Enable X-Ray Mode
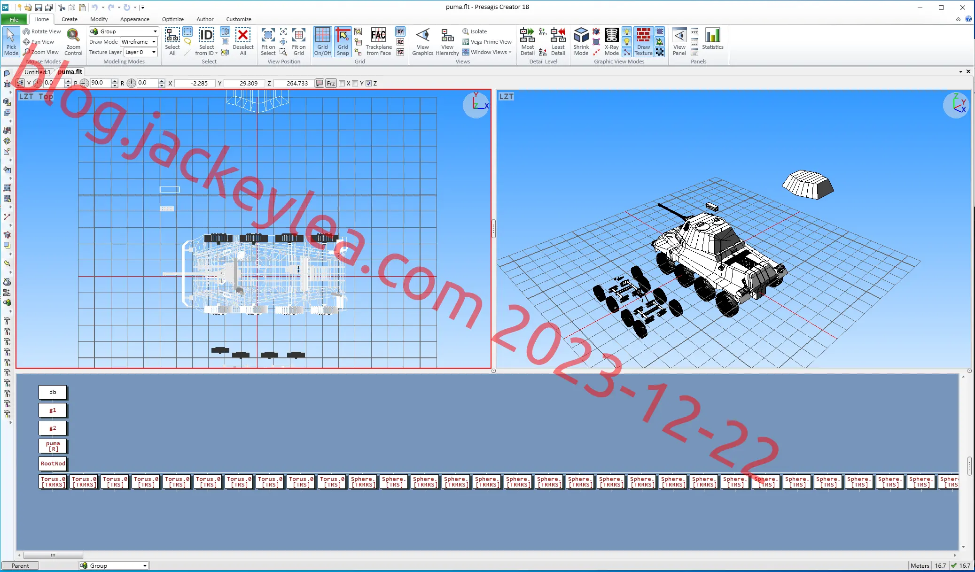 pos(611,42)
